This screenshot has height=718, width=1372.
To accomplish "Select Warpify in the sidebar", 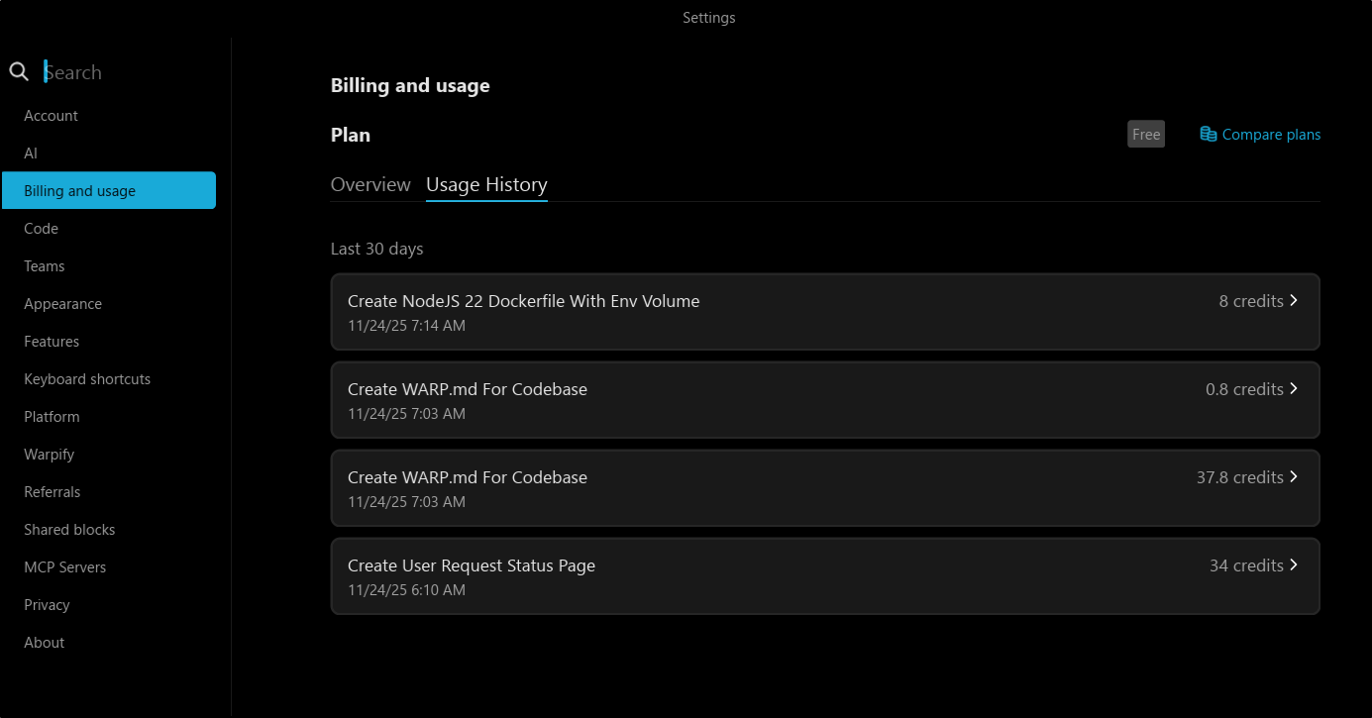I will click(x=50, y=455).
